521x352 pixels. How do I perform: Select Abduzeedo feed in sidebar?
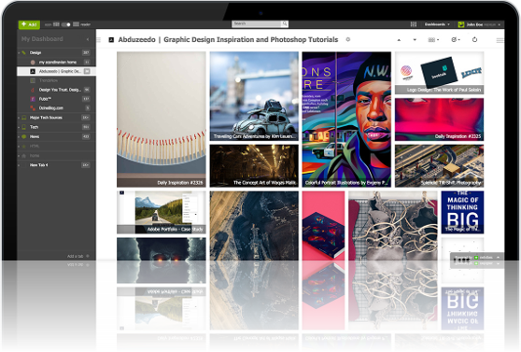pyautogui.click(x=56, y=71)
